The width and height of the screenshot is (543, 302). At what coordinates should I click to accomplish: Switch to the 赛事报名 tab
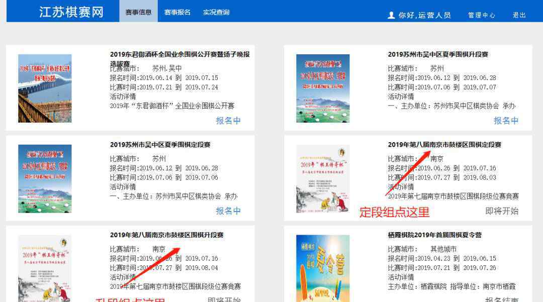tap(177, 12)
